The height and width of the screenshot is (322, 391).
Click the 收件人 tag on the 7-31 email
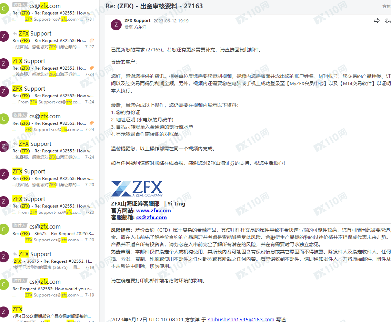tap(20, 5)
